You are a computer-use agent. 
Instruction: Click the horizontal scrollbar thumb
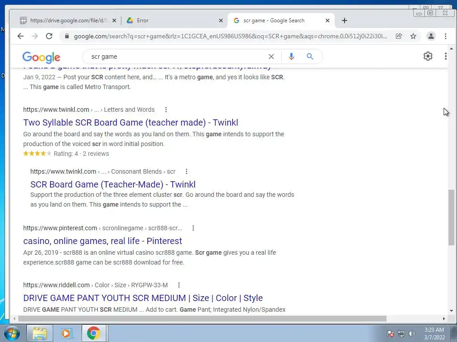[x=202, y=319]
